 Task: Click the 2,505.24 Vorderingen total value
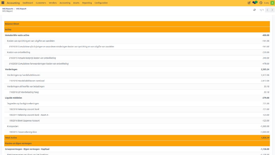pyautogui.click(x=265, y=69)
